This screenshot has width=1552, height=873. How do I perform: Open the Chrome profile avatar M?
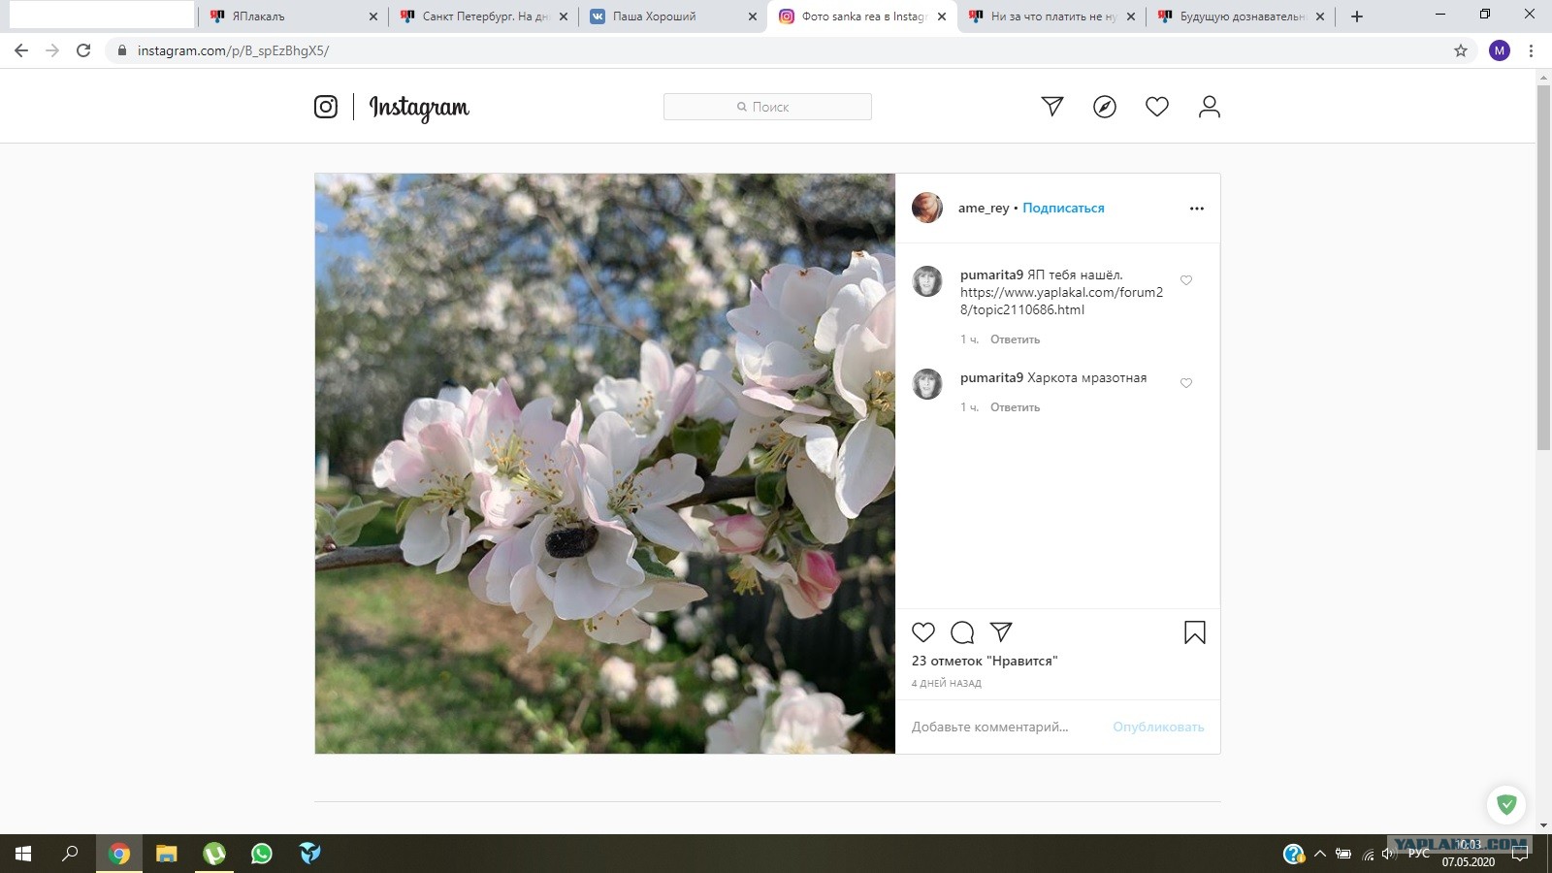click(x=1500, y=50)
